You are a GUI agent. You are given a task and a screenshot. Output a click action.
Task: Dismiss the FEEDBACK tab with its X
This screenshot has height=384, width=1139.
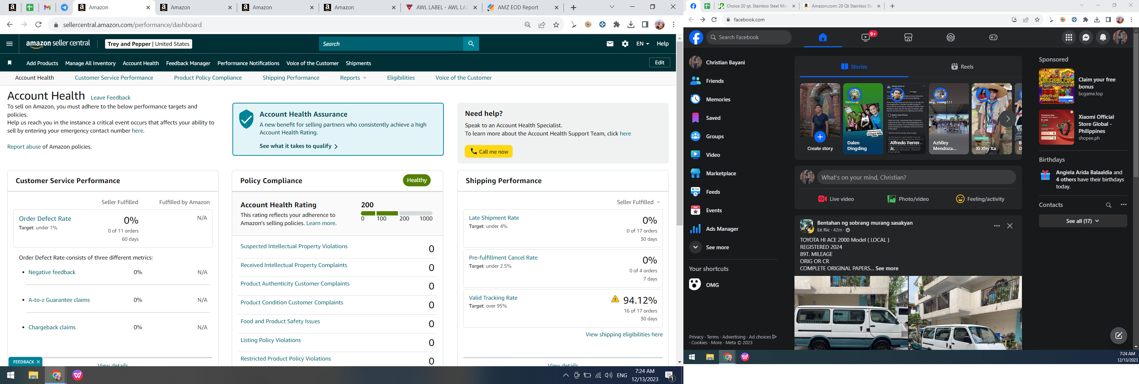pyautogui.click(x=38, y=362)
